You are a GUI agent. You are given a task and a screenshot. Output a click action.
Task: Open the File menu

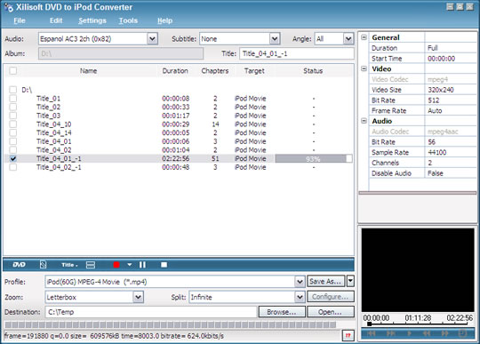(x=20, y=20)
